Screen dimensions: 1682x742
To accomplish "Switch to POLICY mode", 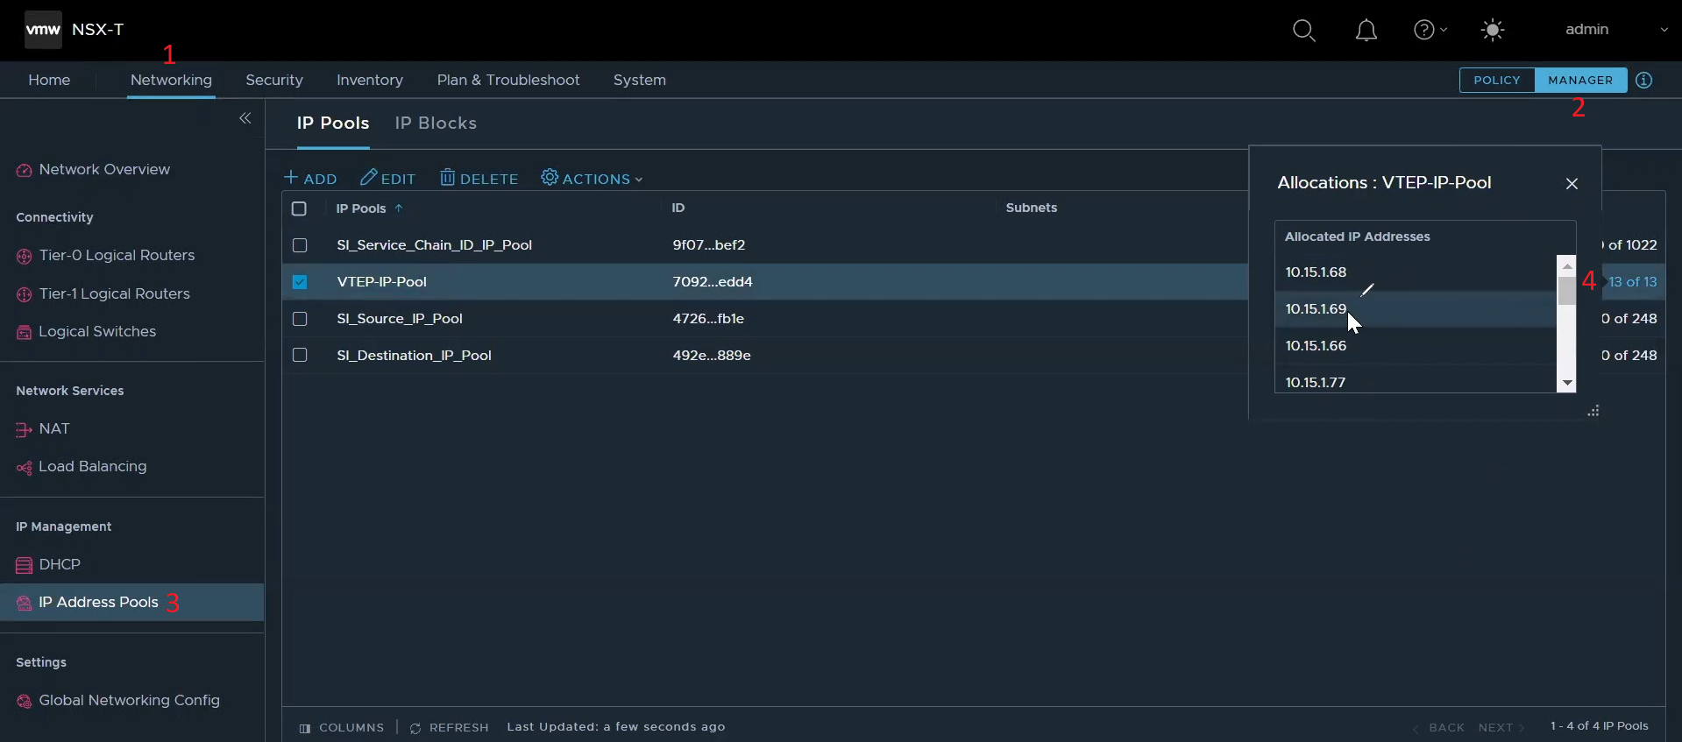I will pos(1497,80).
